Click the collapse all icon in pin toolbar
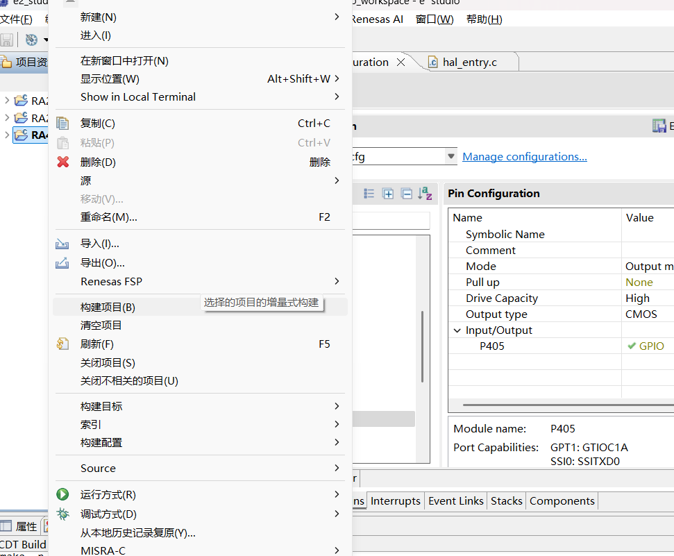Screen dimensions: 674x556 pyautogui.click(x=407, y=194)
